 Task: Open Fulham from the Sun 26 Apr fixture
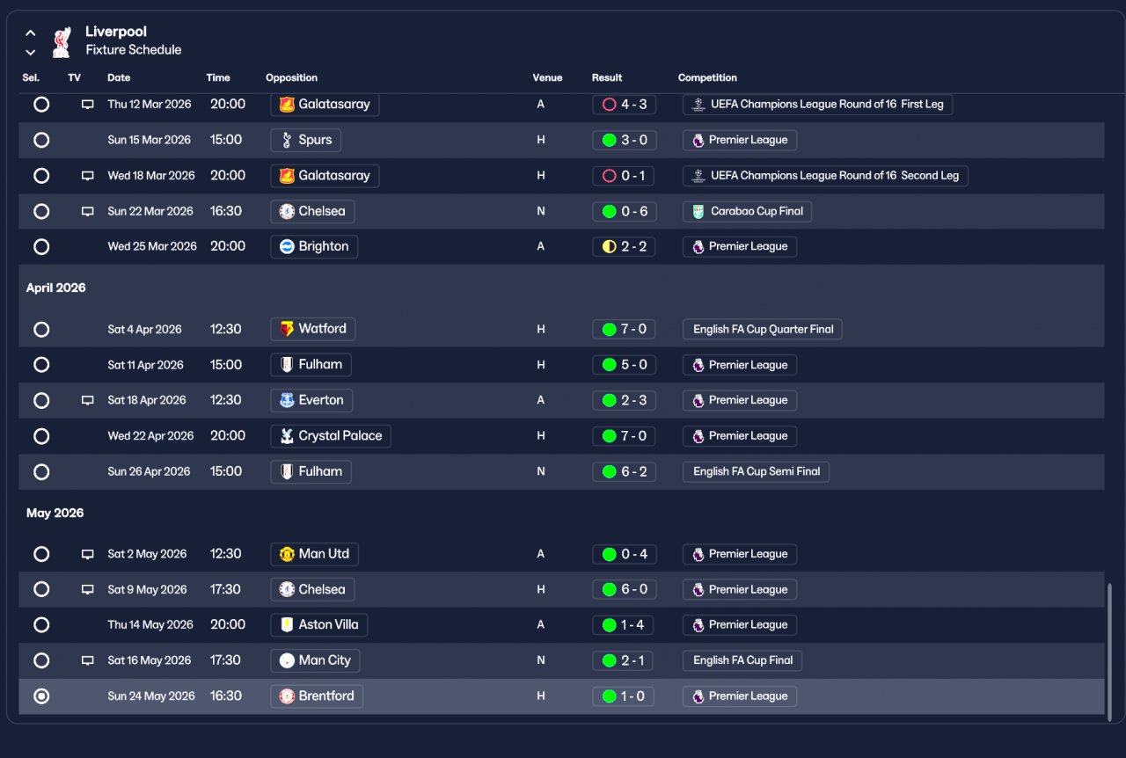(x=311, y=471)
